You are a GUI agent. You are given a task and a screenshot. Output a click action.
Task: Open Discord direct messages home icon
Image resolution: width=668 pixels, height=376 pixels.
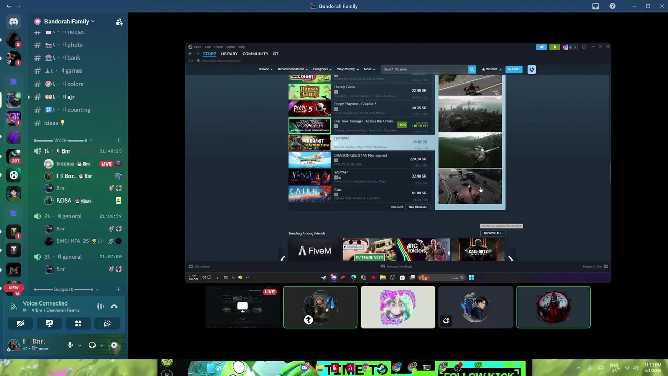(14, 21)
